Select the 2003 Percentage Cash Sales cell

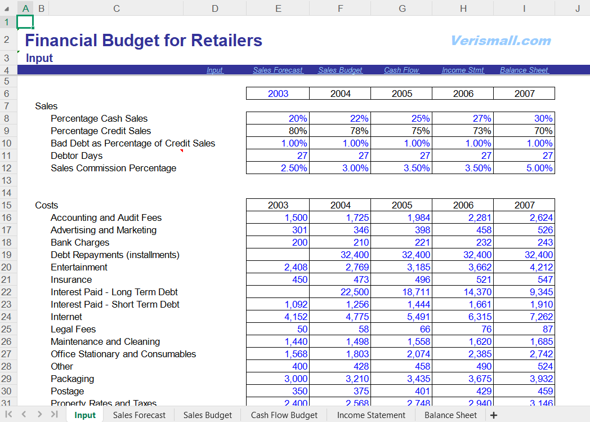[x=278, y=118]
